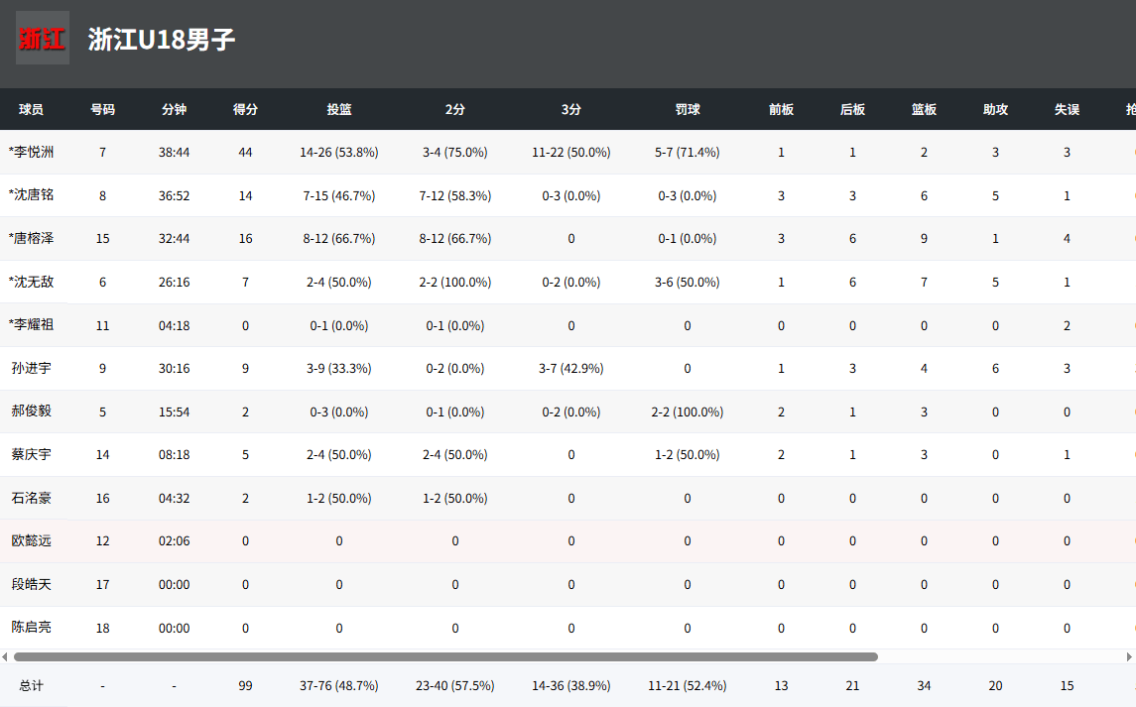Click the 3分 column header
1136x707 pixels.
[x=571, y=109]
